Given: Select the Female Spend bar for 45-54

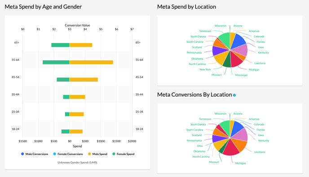Looking at the screenshot, I should click(x=63, y=80).
